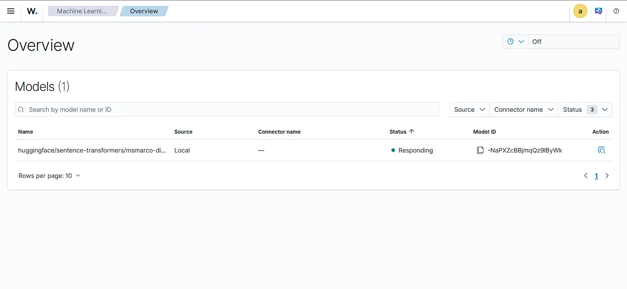The width and height of the screenshot is (627, 289).
Task: Click the yellow user avatar
Action: click(580, 11)
